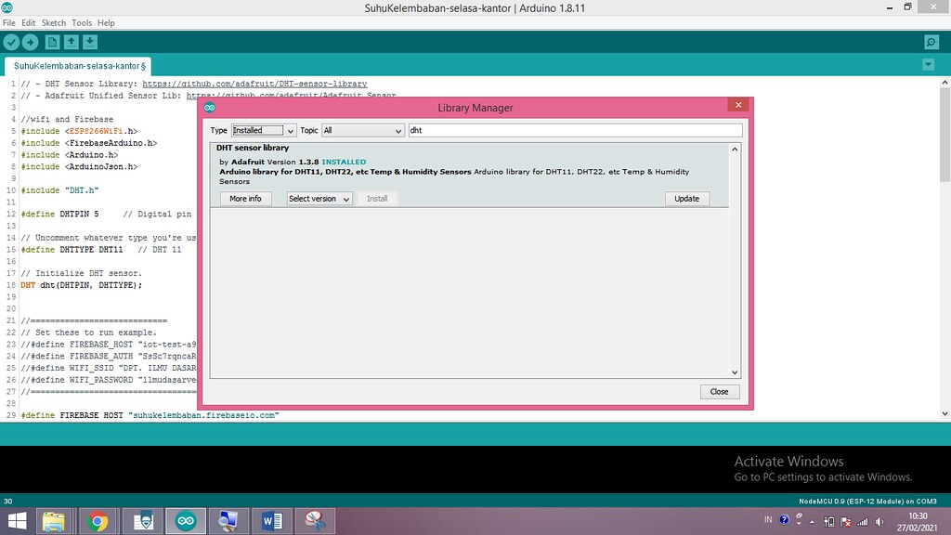The height and width of the screenshot is (535, 951).
Task: Create a new sketch with the New icon
Action: click(x=52, y=42)
